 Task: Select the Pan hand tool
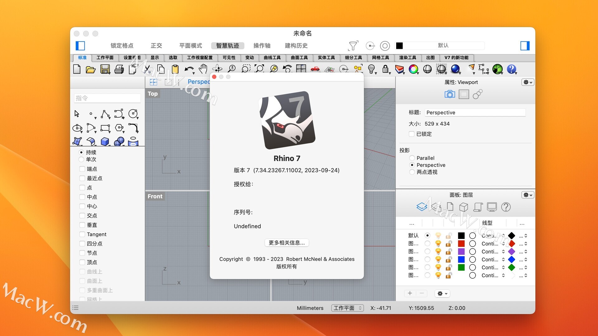[203, 69]
